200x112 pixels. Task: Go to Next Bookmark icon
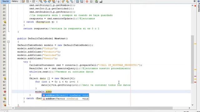67,1
